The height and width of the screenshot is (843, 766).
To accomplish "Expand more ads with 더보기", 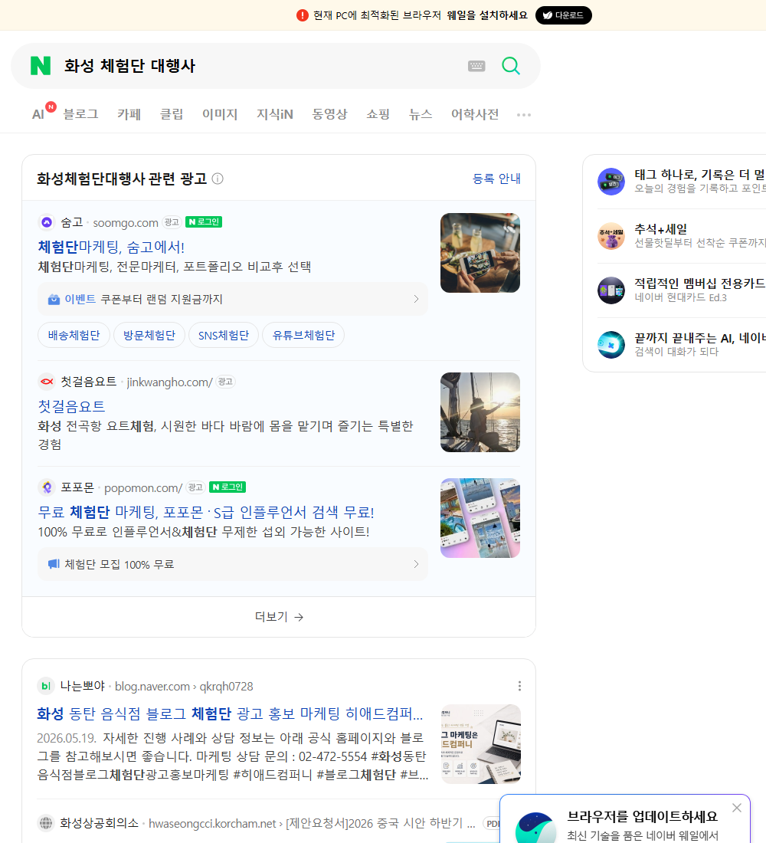I will (x=279, y=617).
